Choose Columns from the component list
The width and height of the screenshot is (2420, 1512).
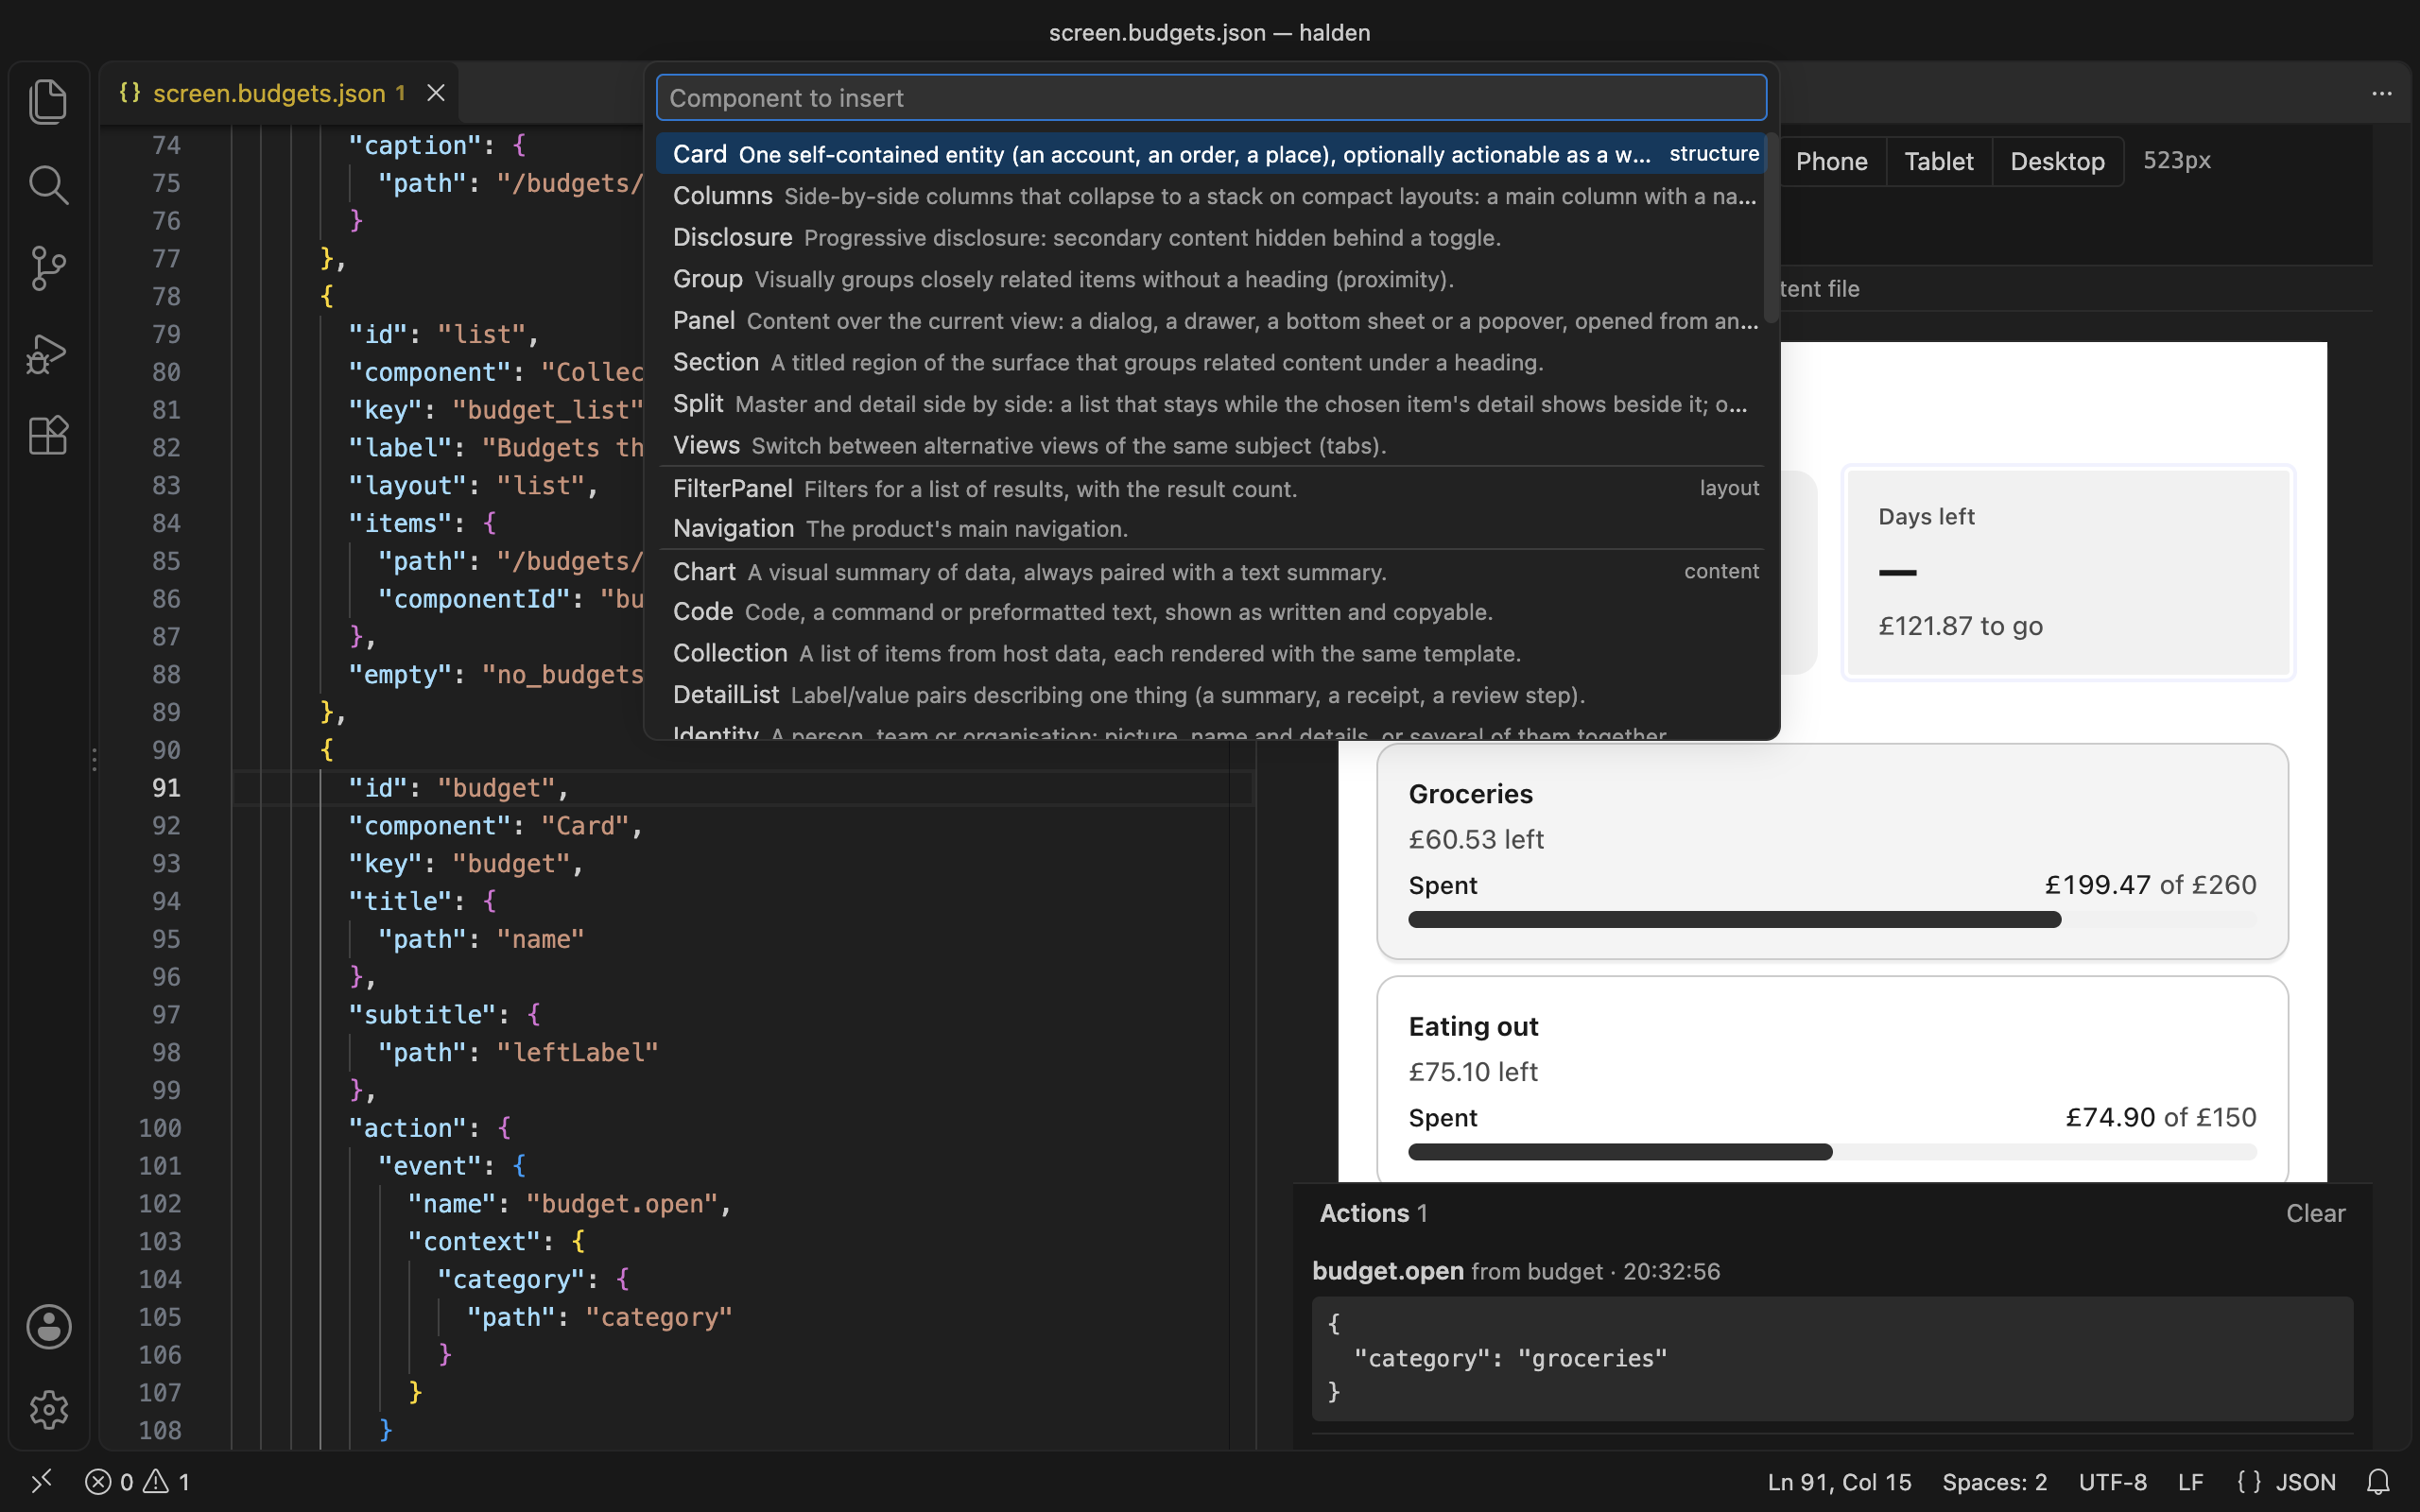pyautogui.click(x=1211, y=196)
